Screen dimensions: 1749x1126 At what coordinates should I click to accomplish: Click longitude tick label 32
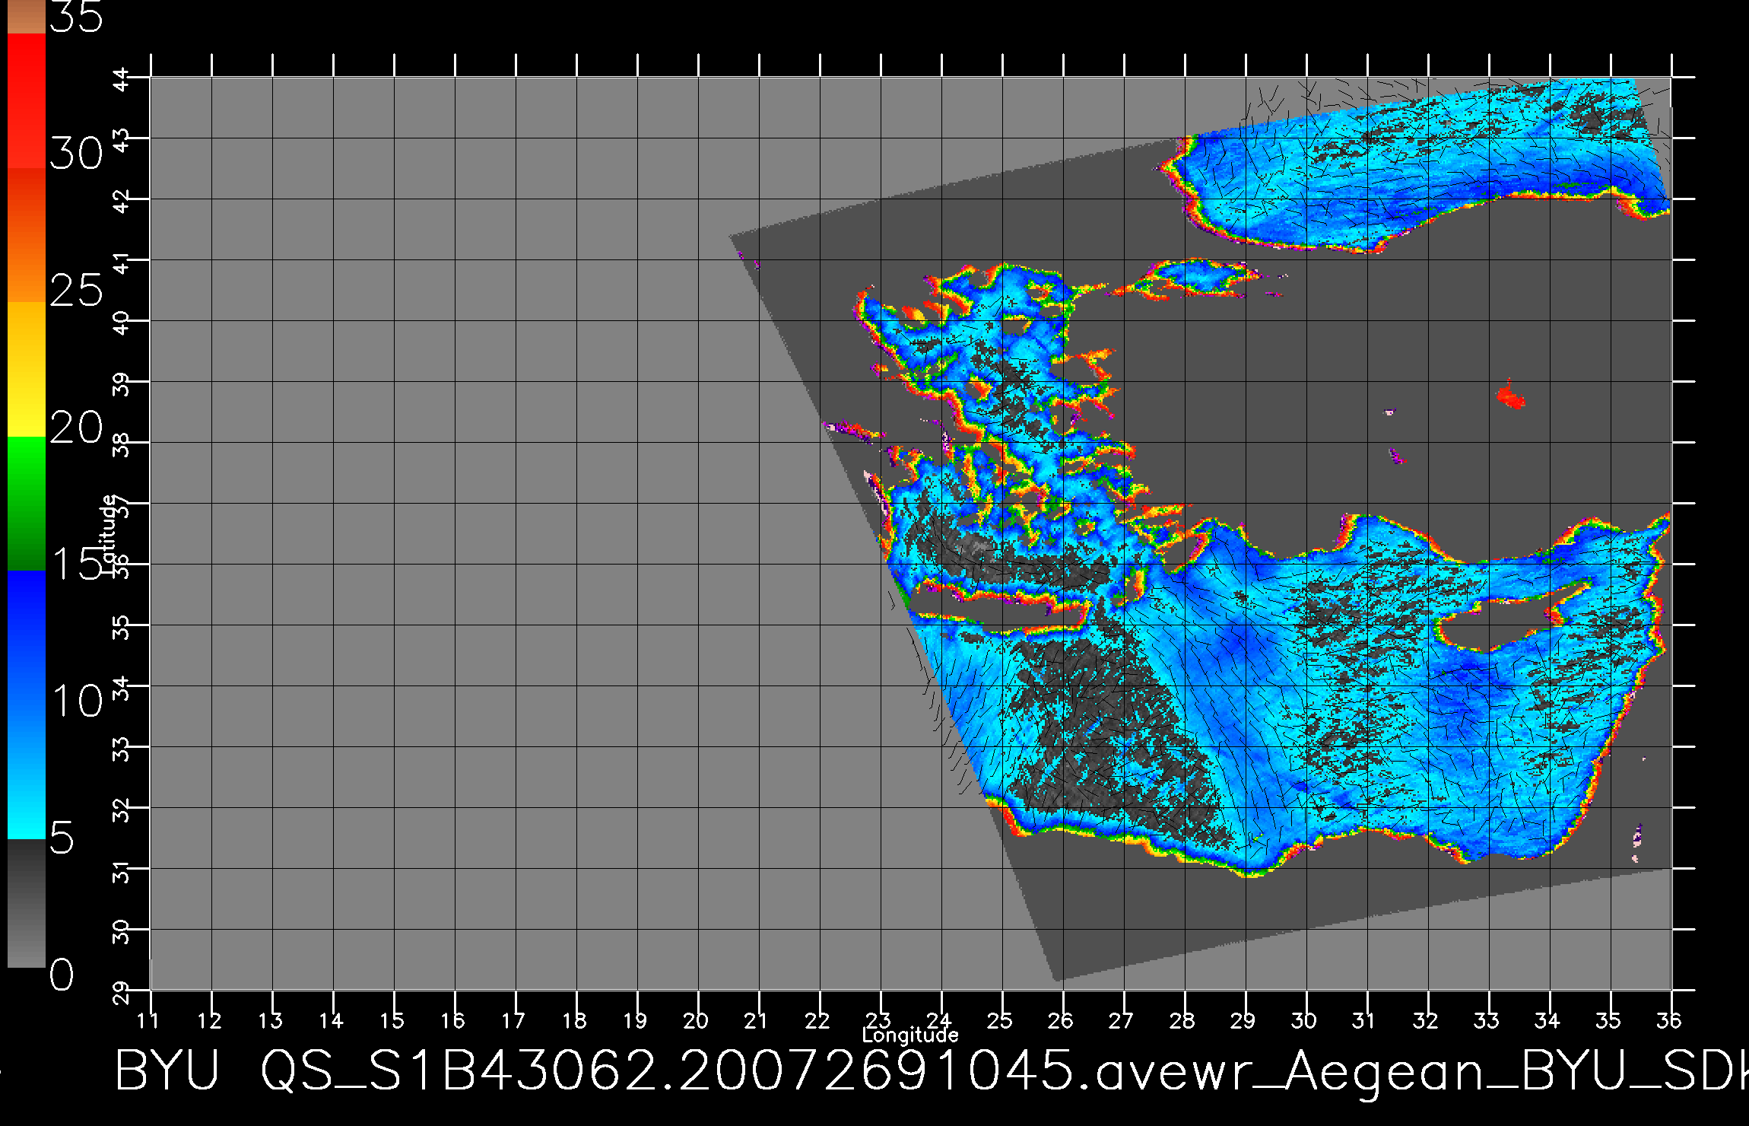point(1426,1020)
